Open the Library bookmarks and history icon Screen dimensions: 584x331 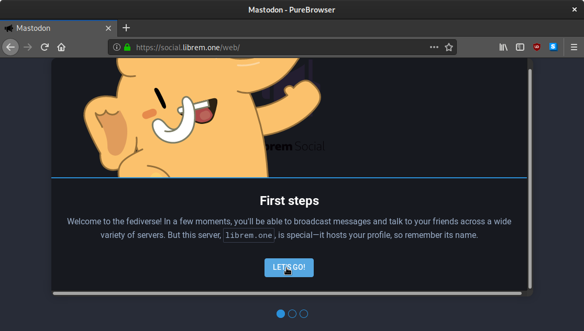(503, 47)
